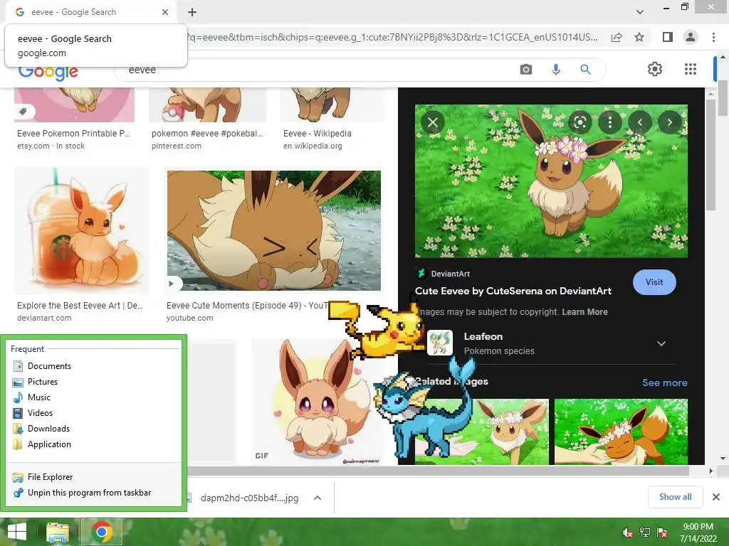This screenshot has width=729, height=546.
Task: Click the address bar URL
Action: click(392, 37)
